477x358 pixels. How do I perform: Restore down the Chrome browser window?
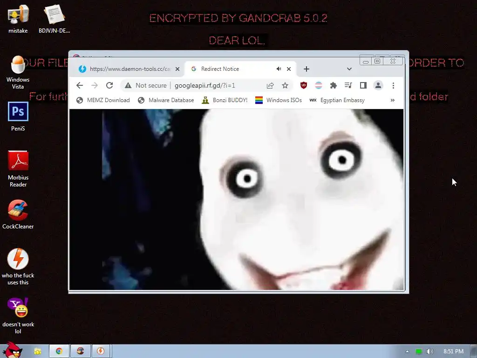click(x=377, y=61)
